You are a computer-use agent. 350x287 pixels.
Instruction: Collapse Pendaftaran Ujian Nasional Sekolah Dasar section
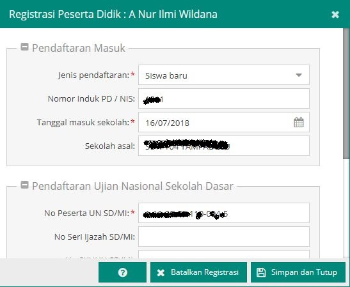click(24, 185)
